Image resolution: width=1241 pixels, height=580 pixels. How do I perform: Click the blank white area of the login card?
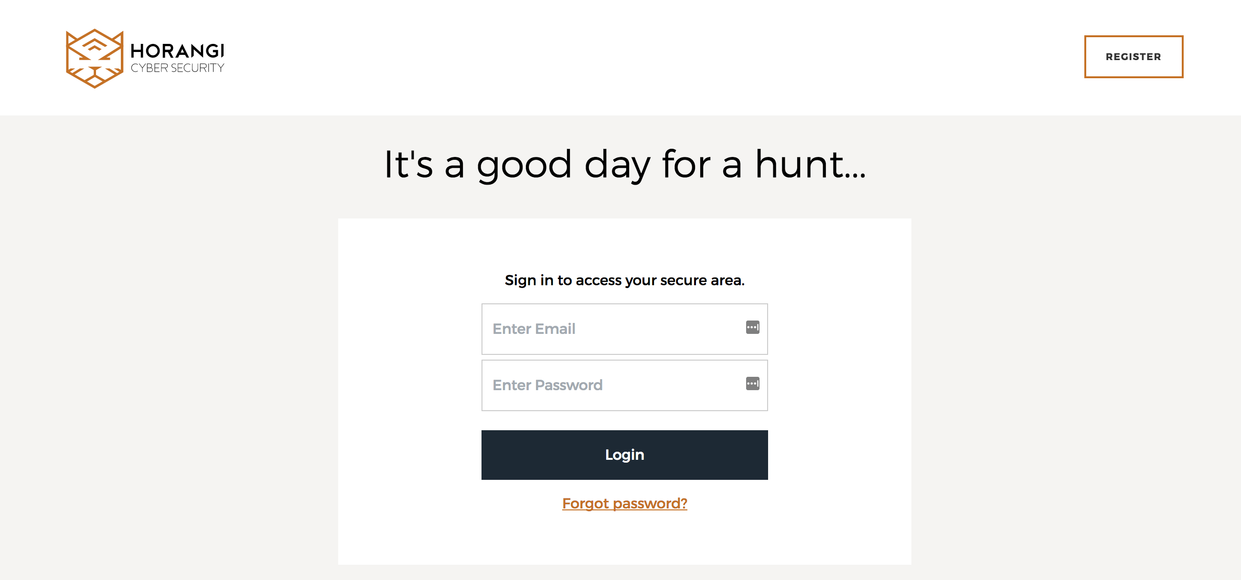pyautogui.click(x=409, y=385)
